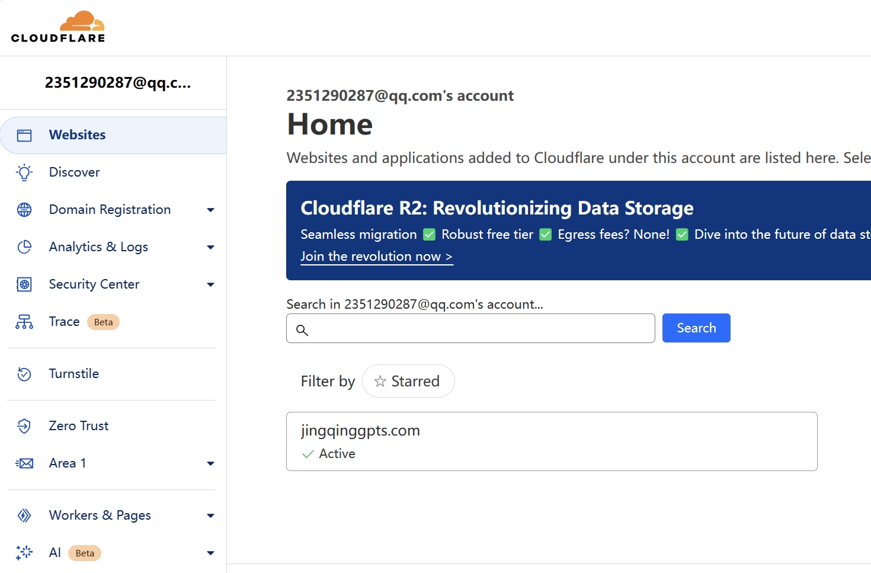
Task: Expand the Area 1 dropdown arrow
Action: click(210, 463)
